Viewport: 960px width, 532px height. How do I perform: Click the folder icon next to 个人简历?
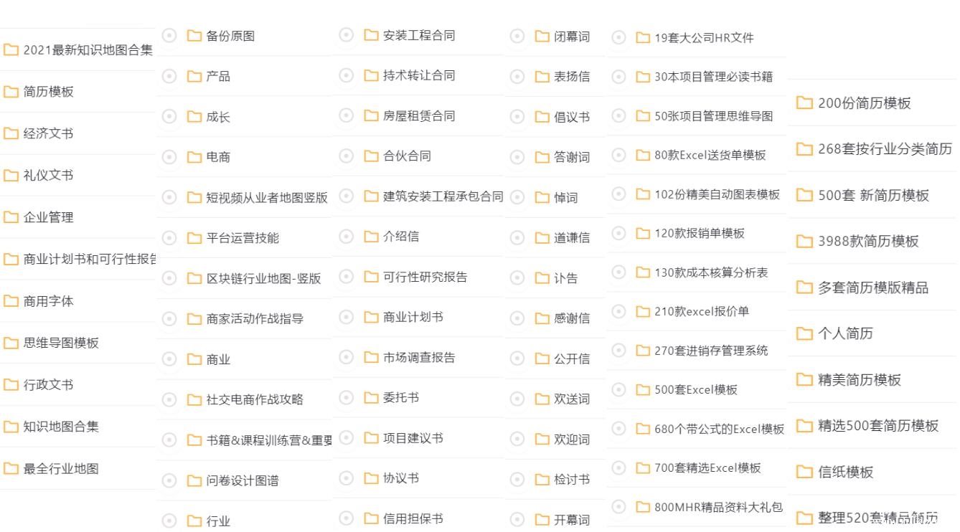pyautogui.click(x=804, y=334)
